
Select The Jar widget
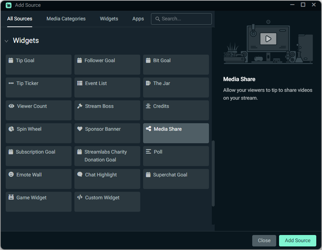(x=176, y=87)
